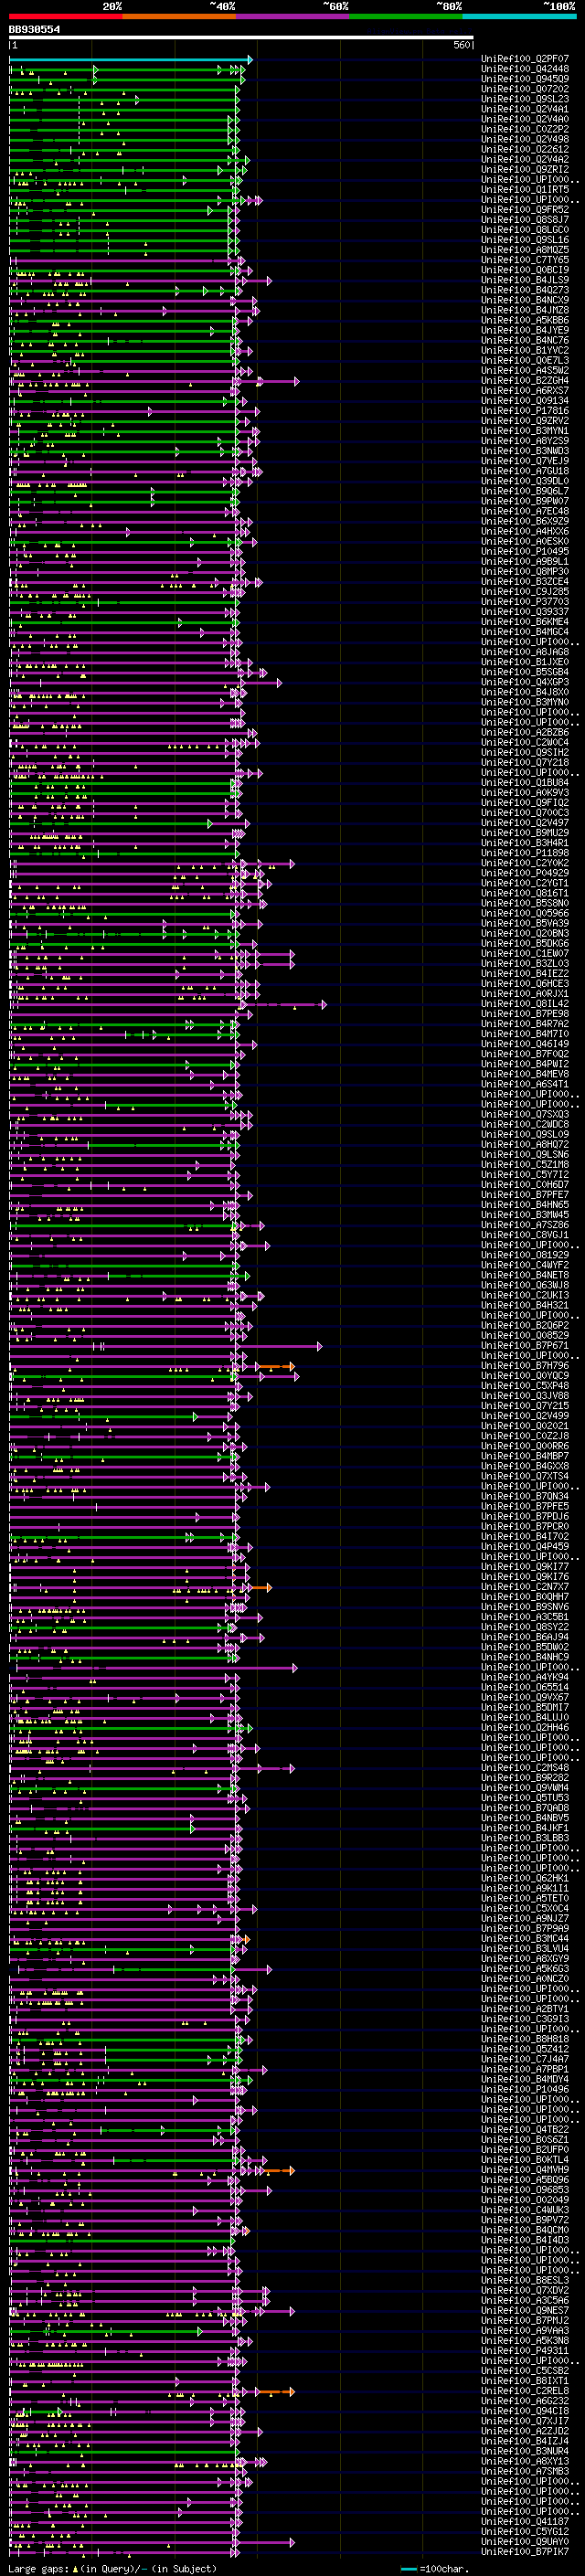The height and width of the screenshot is (2576, 585).
Task: Open hit UniRef100_P04929
Action: click(x=524, y=872)
